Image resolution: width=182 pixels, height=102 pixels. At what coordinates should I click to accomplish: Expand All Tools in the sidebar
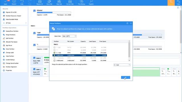(x=15, y=23)
